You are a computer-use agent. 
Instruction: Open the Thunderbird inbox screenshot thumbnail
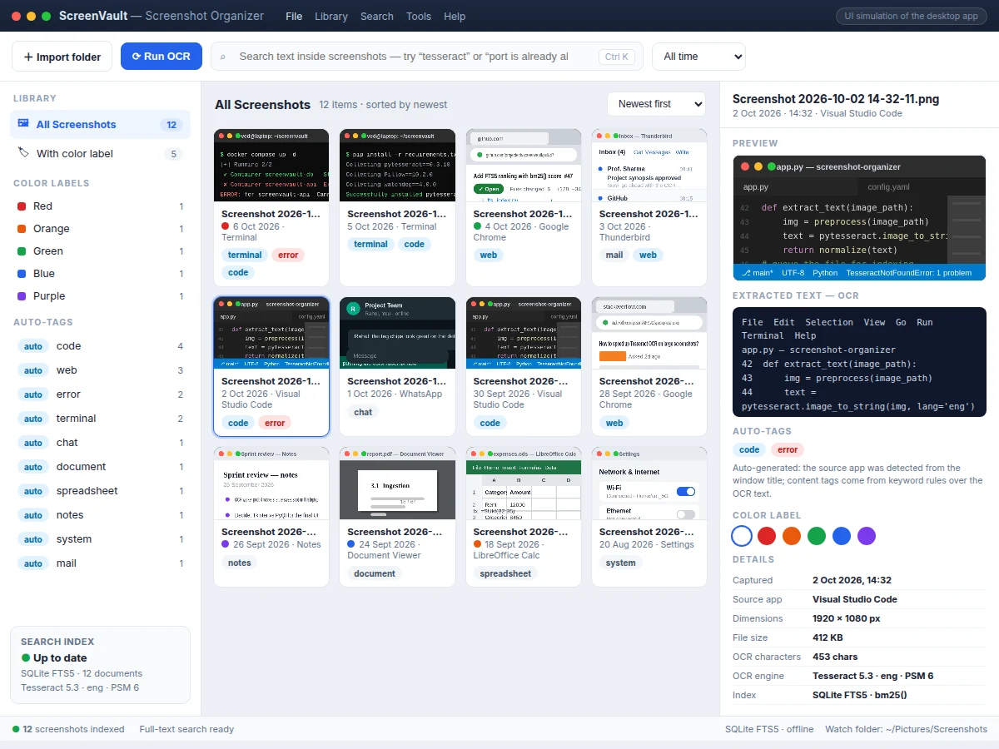tap(649, 166)
